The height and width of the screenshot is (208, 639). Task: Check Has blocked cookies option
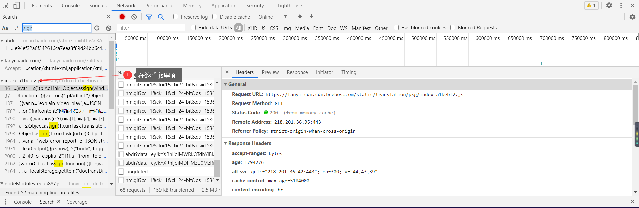tap(396, 27)
